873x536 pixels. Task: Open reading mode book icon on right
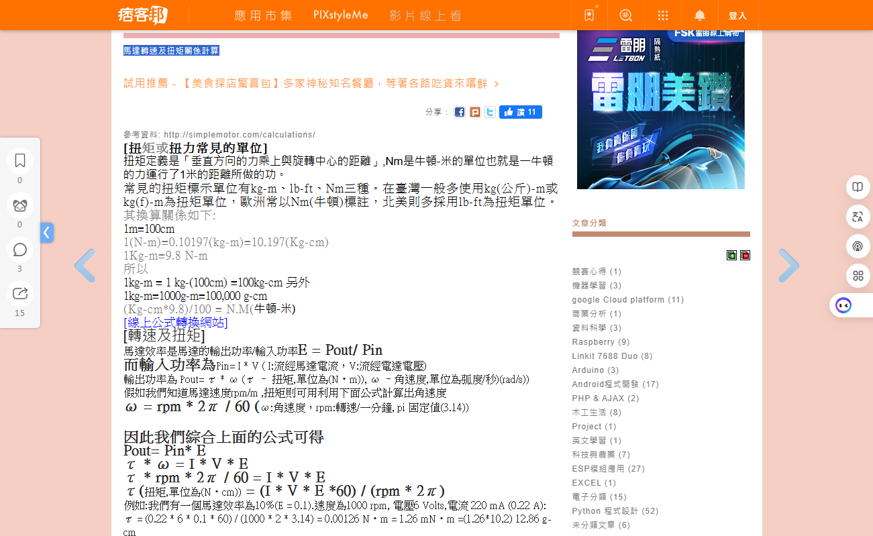pyautogui.click(x=858, y=187)
